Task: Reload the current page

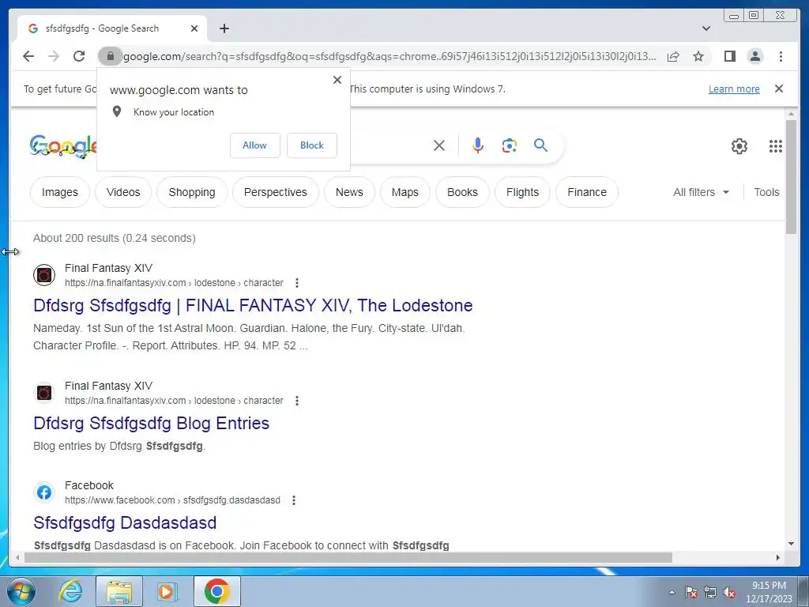Action: click(79, 56)
